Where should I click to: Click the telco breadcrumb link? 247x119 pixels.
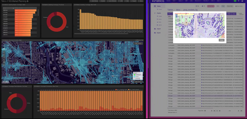tap(178, 10)
